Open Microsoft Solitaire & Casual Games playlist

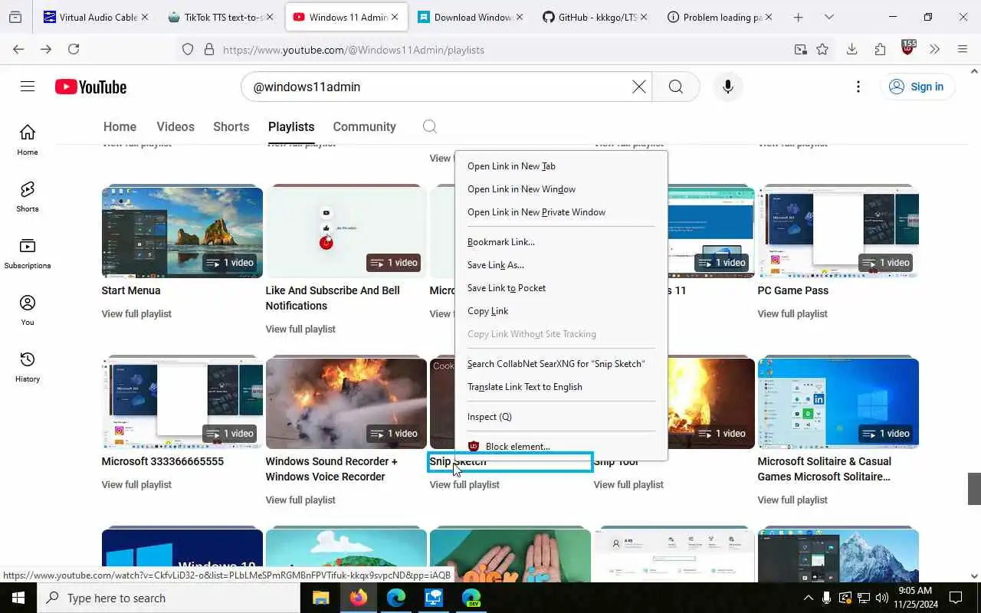(825, 469)
